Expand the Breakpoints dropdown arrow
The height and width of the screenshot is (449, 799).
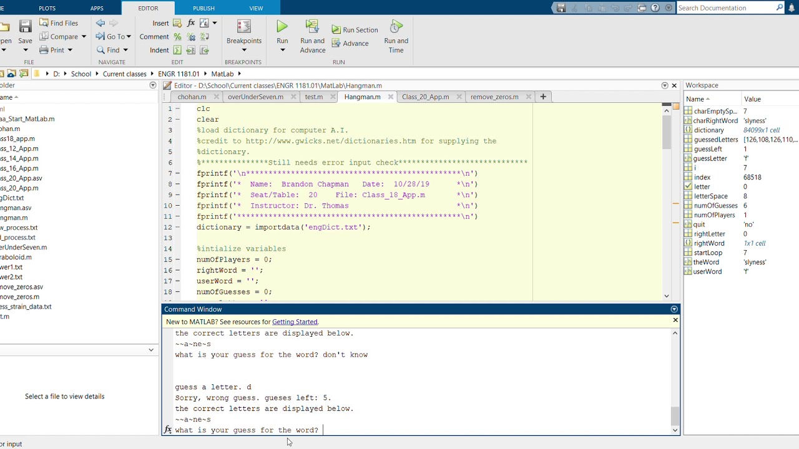click(244, 51)
